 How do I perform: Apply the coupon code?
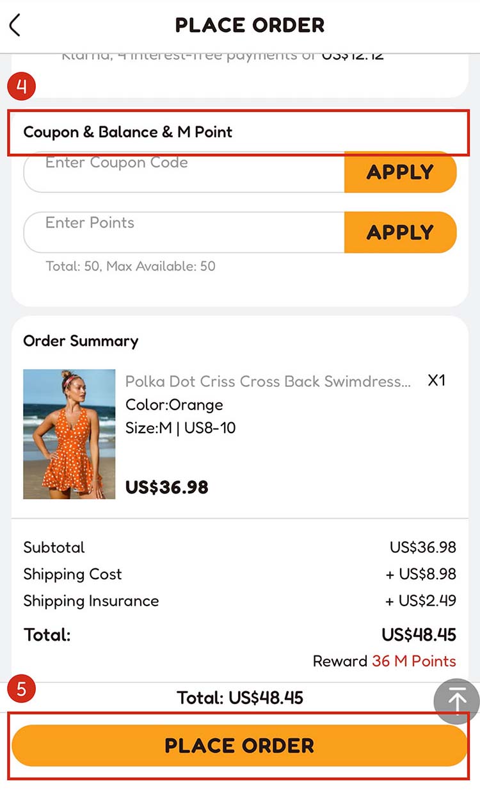pyautogui.click(x=400, y=172)
